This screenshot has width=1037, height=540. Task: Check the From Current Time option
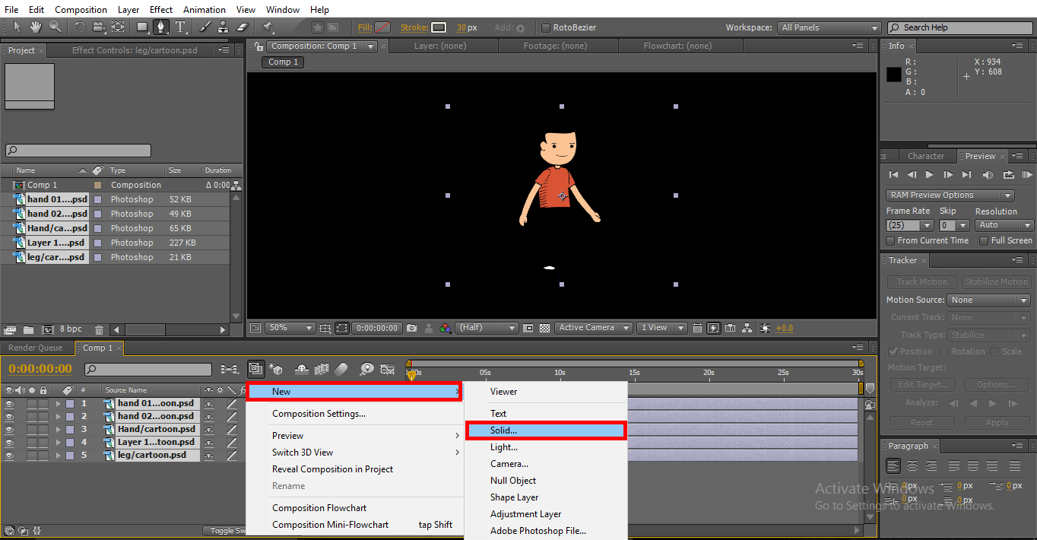point(890,240)
